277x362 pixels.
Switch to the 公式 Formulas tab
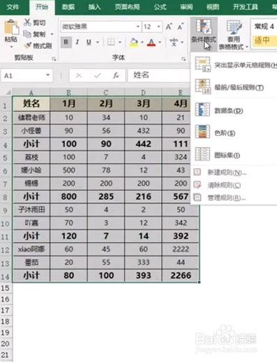click(160, 7)
